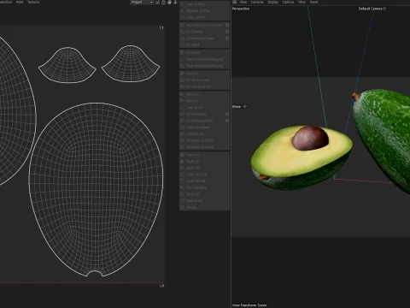Click Fit UV to Canvas

tap(204, 80)
